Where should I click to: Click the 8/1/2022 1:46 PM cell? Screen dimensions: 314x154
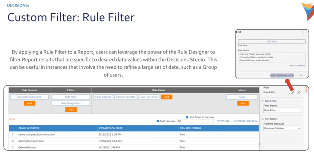(109, 147)
